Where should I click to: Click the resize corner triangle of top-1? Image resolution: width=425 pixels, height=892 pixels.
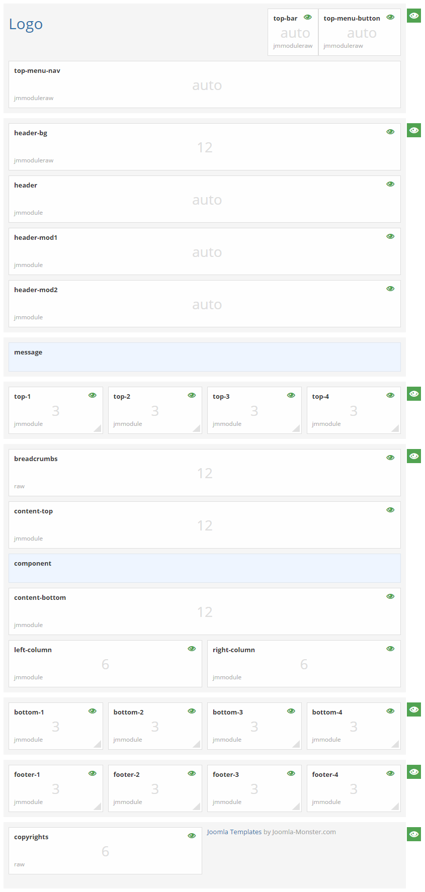click(98, 429)
